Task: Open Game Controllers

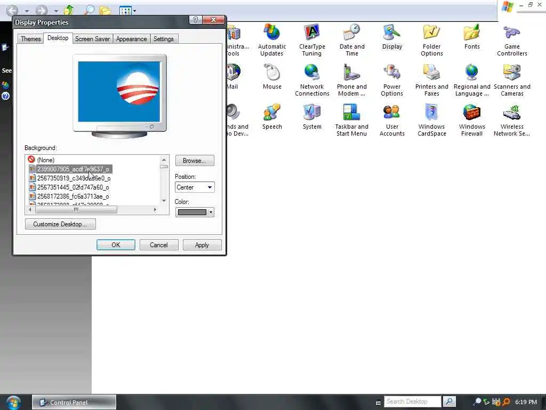Action: tap(512, 40)
